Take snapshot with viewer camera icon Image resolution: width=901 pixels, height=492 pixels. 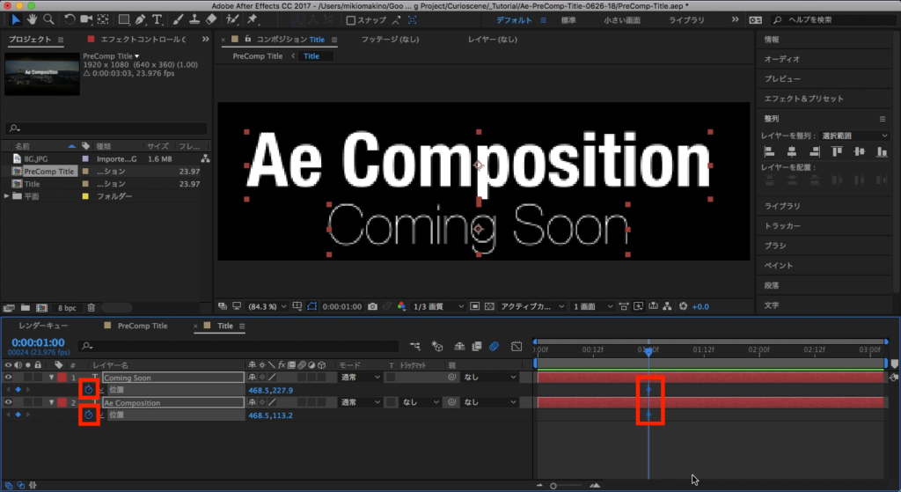coord(372,306)
